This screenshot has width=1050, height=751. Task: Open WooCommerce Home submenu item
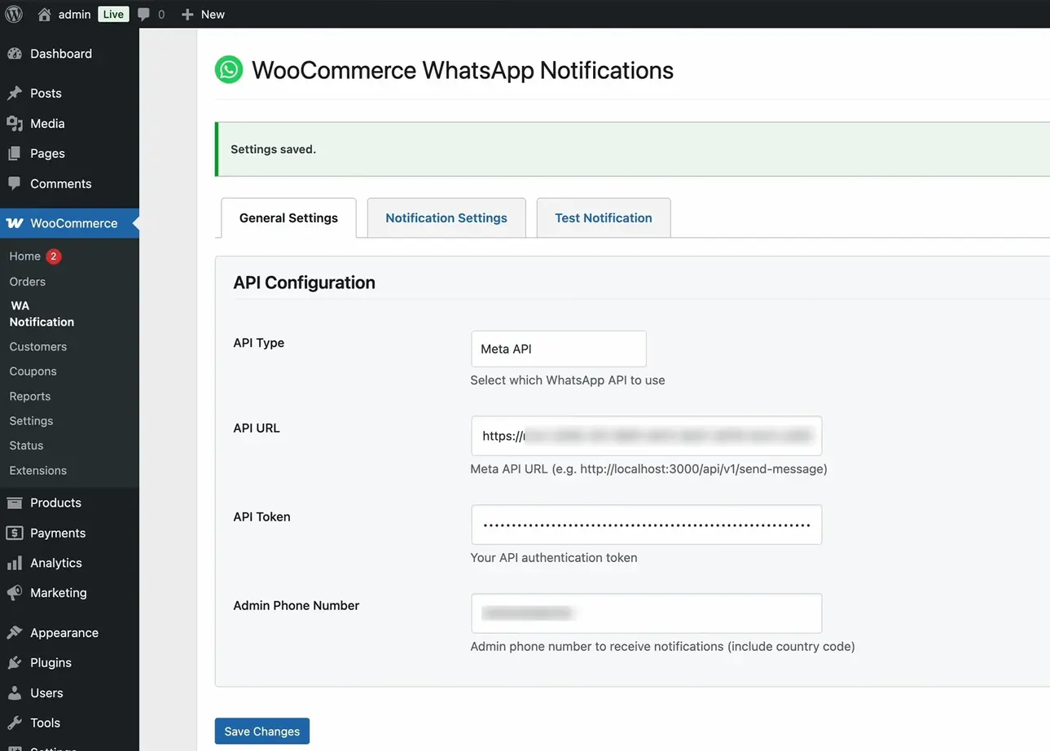(x=25, y=256)
